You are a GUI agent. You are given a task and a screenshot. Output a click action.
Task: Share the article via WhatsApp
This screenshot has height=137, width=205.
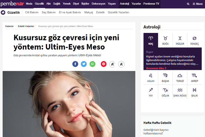[93, 64]
